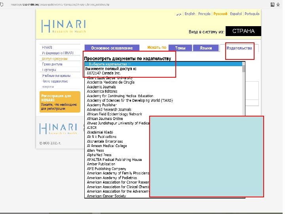Select AlphaMed Press publisher
This screenshot has width=285, height=214.
tap(99, 155)
